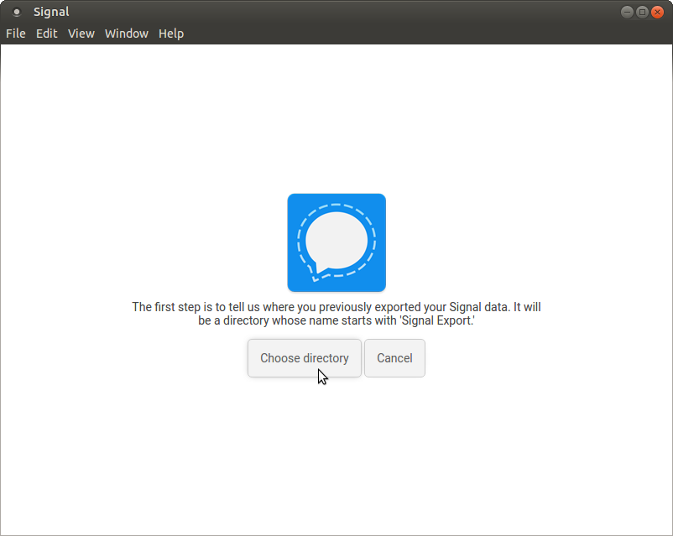Close the Signal window
The width and height of the screenshot is (673, 536).
(x=658, y=12)
